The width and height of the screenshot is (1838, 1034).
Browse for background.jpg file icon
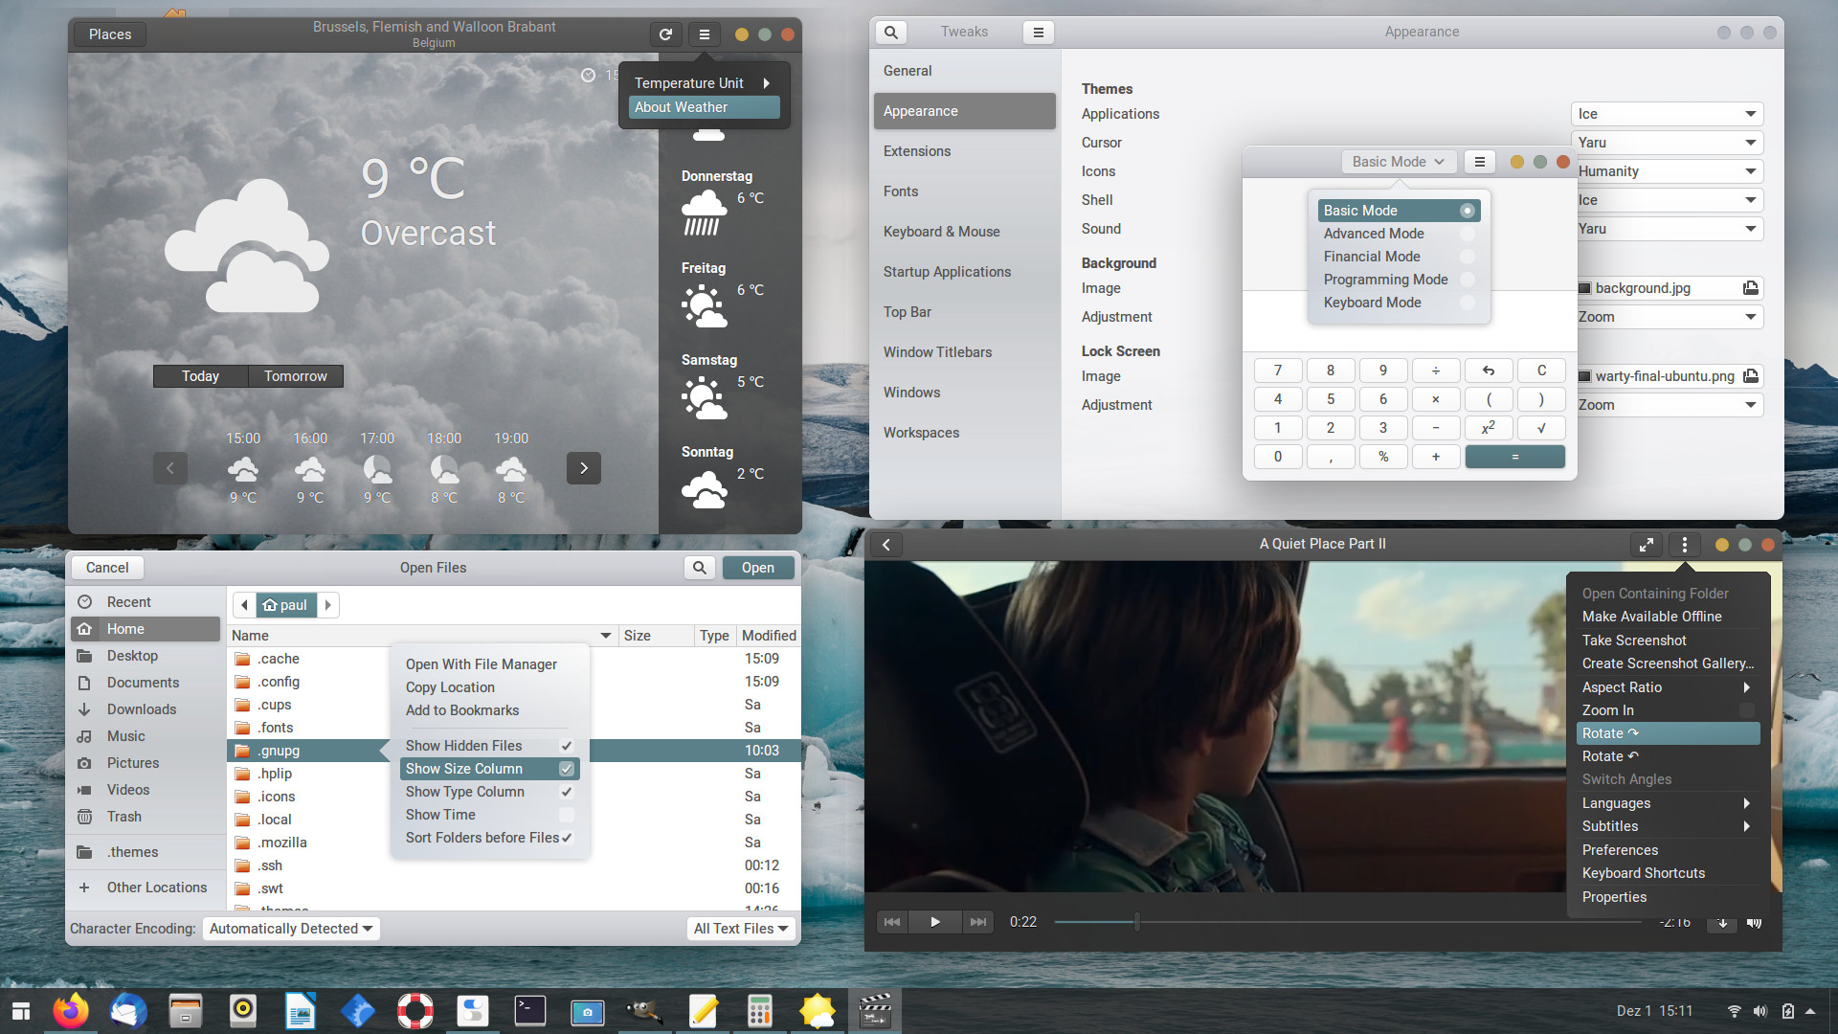[1751, 288]
